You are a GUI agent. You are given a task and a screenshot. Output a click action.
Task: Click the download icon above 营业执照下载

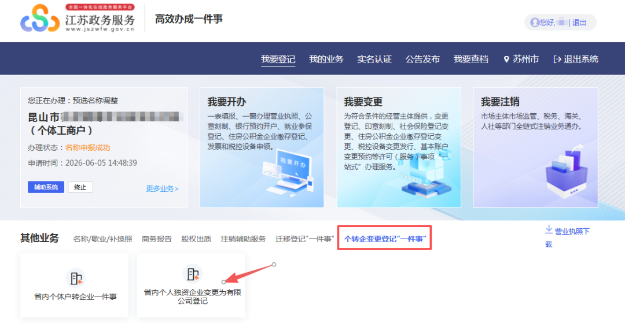click(549, 229)
